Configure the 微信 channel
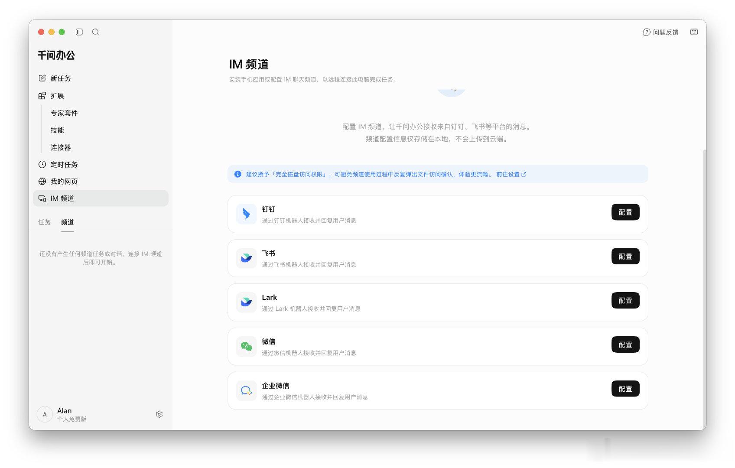The height and width of the screenshot is (468, 735). tap(625, 345)
